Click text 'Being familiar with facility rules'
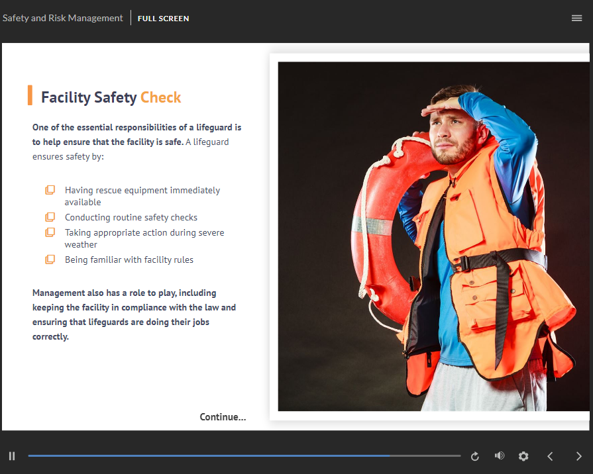Image resolution: width=593 pixels, height=474 pixels. (129, 260)
